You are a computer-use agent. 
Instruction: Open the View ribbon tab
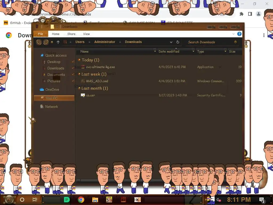click(86, 34)
